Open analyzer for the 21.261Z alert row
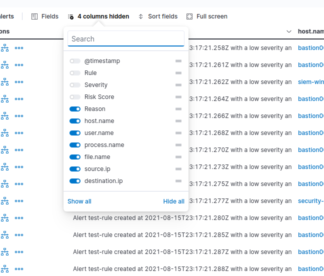The image size is (324, 276). point(5,65)
